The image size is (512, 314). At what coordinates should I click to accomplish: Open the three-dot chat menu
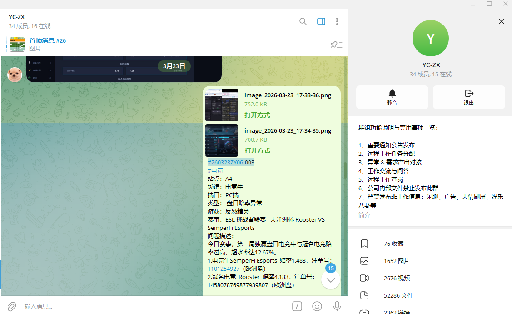click(337, 21)
